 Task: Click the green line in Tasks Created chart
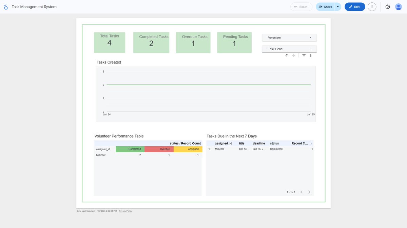coord(209,85)
